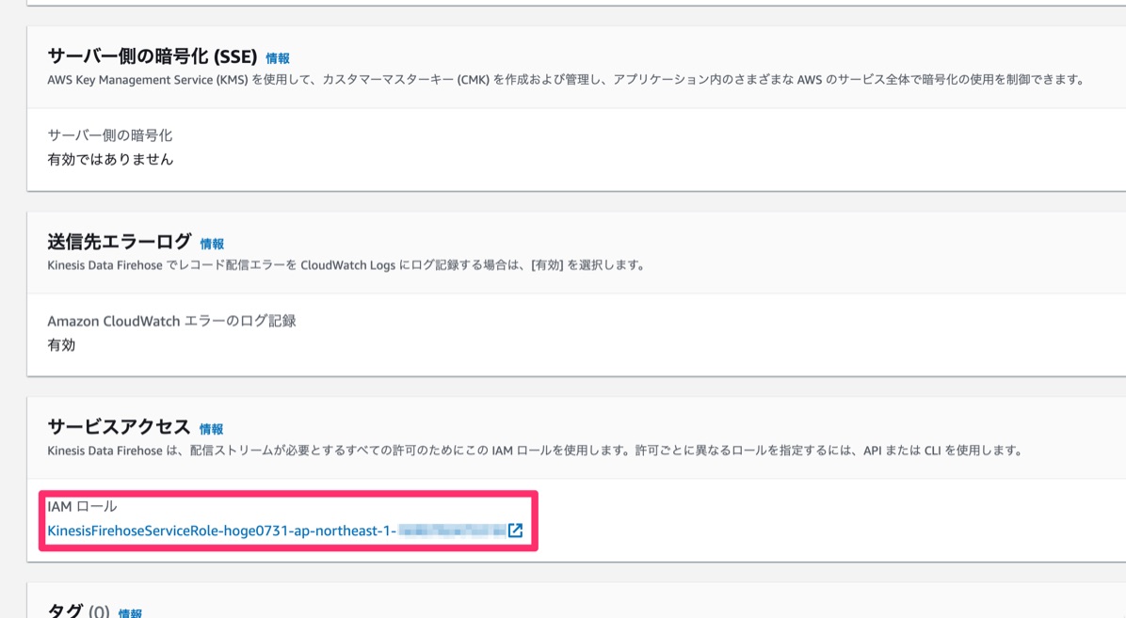Select the 送信先エラーログ section heading
Screen dimensions: 1126x618
(x=118, y=242)
